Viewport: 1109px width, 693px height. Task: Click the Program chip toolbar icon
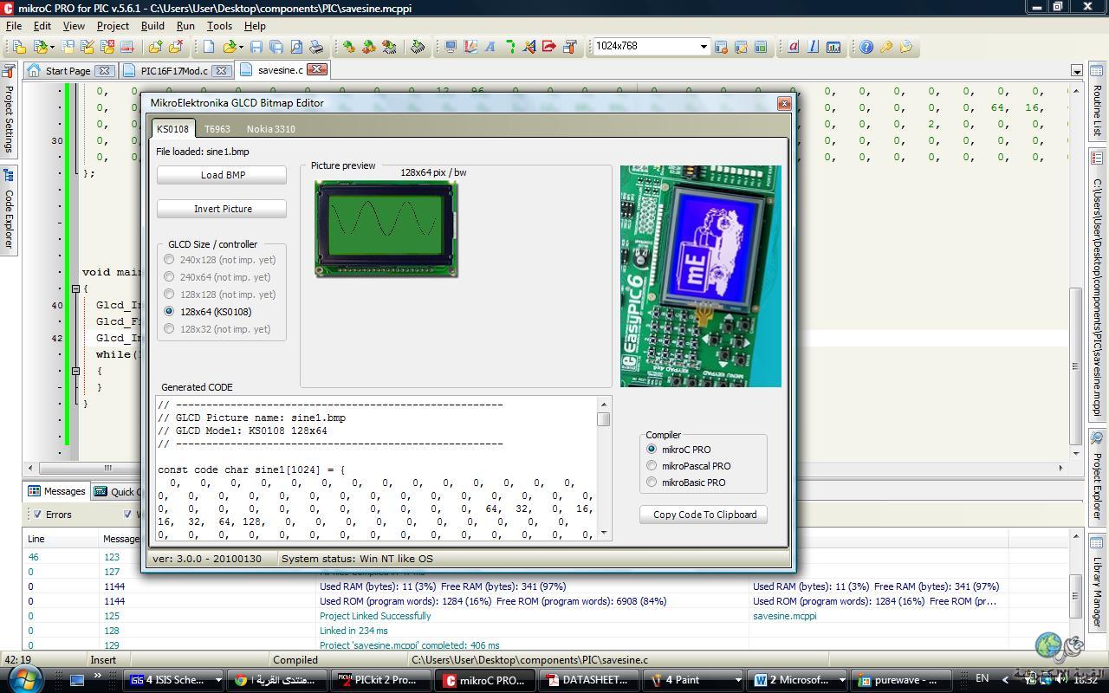pyautogui.click(x=418, y=47)
